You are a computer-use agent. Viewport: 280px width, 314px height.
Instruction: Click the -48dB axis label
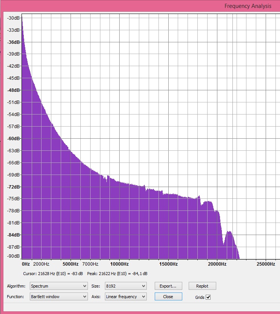pos(14,90)
